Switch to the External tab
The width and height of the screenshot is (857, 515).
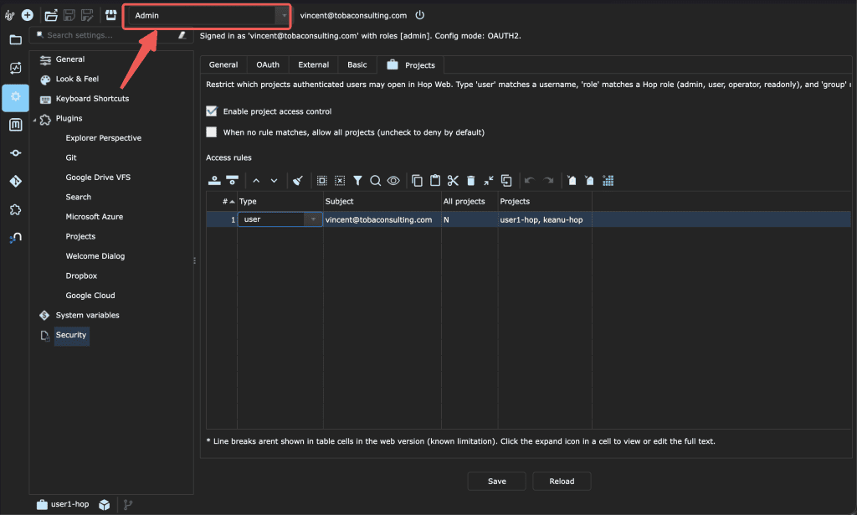tap(313, 64)
